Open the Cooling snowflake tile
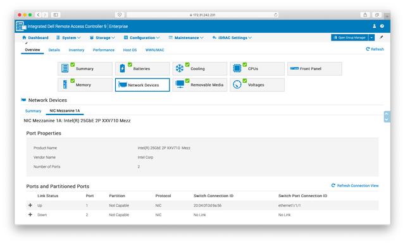 (x=200, y=69)
